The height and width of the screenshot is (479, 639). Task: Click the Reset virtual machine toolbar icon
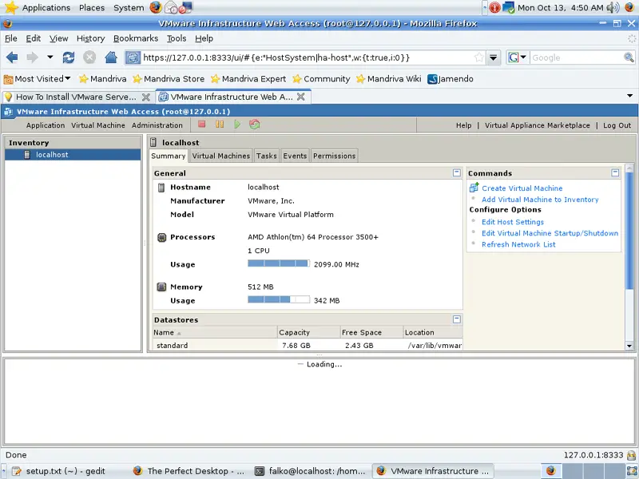(x=255, y=125)
